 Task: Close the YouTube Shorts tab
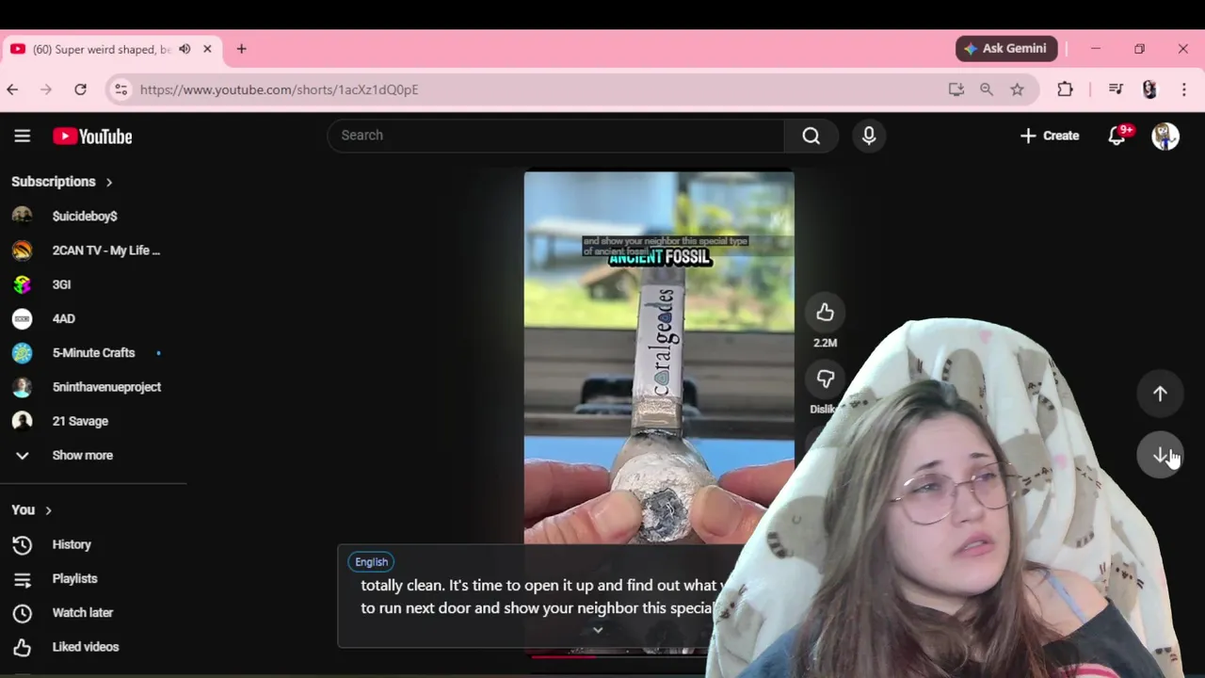207,49
